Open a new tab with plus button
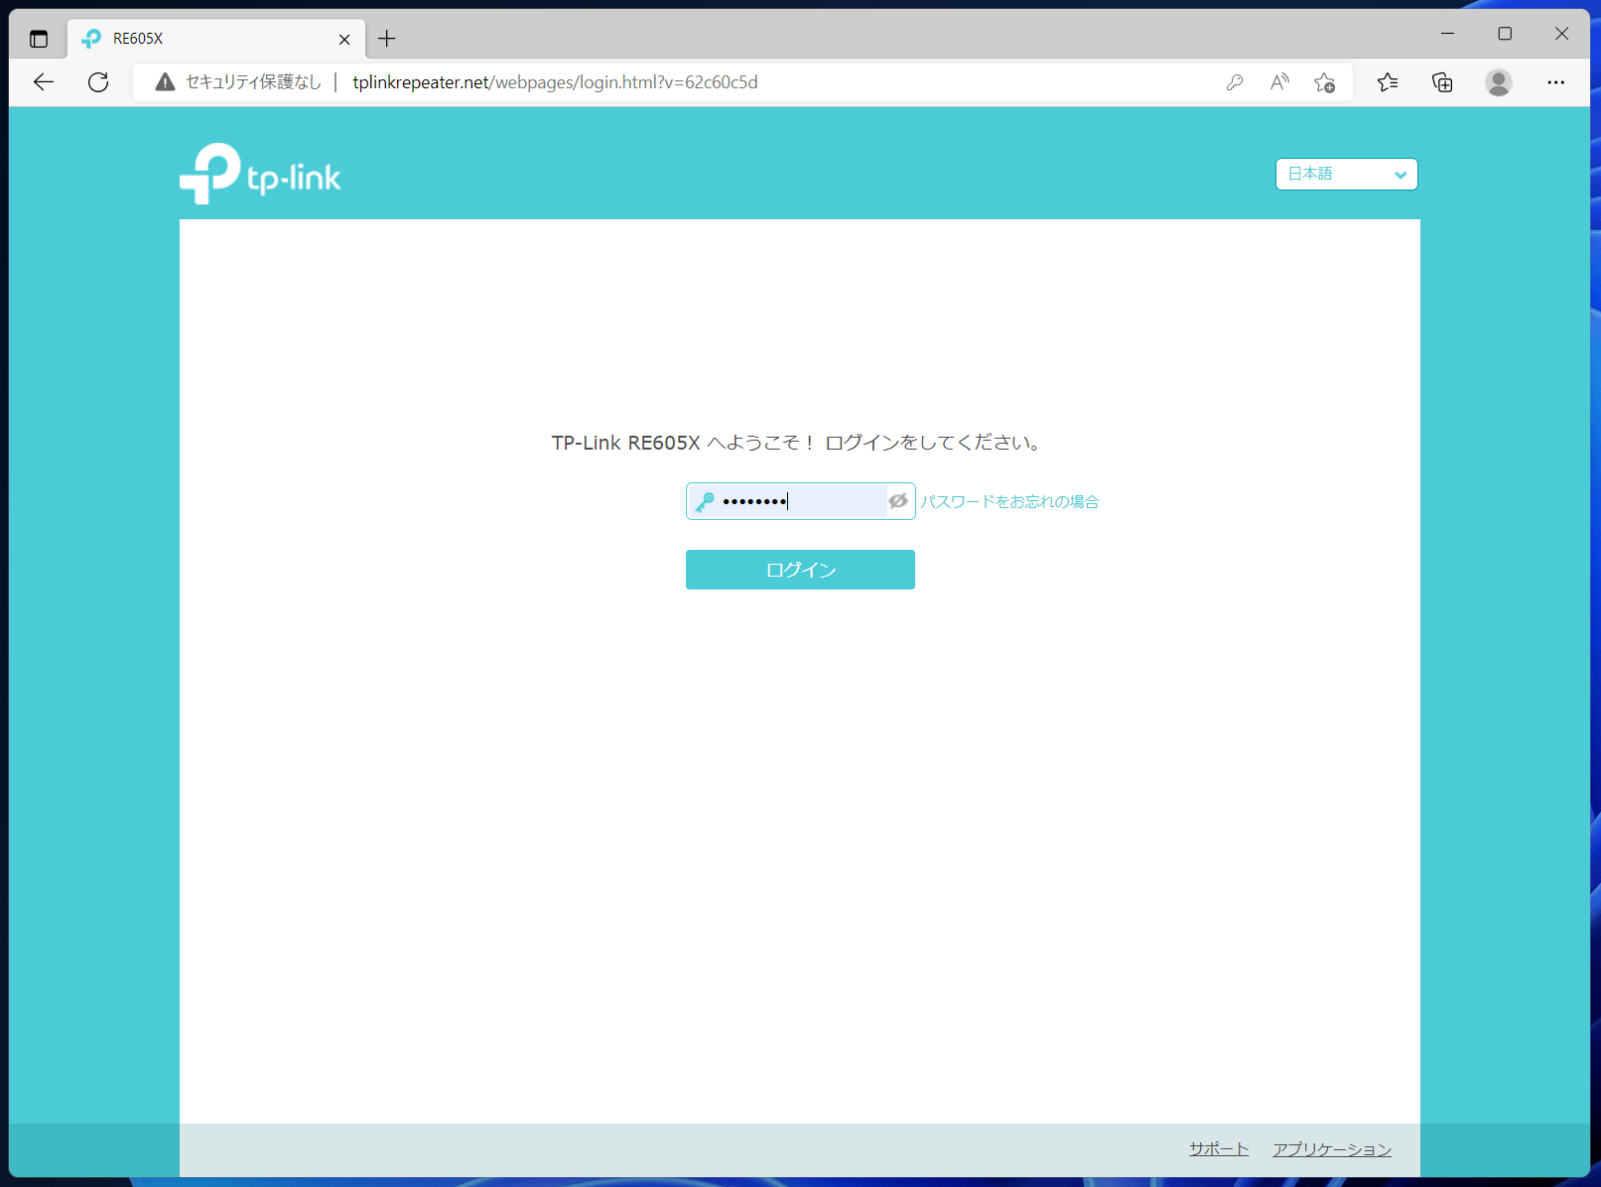1601x1187 pixels. (x=387, y=39)
